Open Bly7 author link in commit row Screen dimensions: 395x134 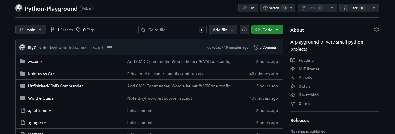(x=32, y=47)
